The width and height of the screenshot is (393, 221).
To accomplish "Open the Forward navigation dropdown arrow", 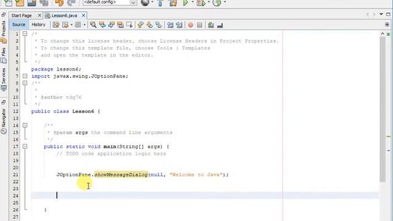I will click(x=85, y=25).
